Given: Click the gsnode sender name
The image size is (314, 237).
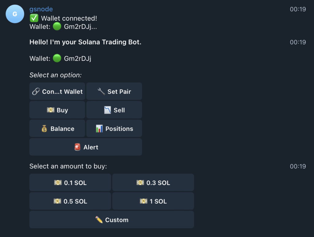Looking at the screenshot, I should click(x=41, y=9).
